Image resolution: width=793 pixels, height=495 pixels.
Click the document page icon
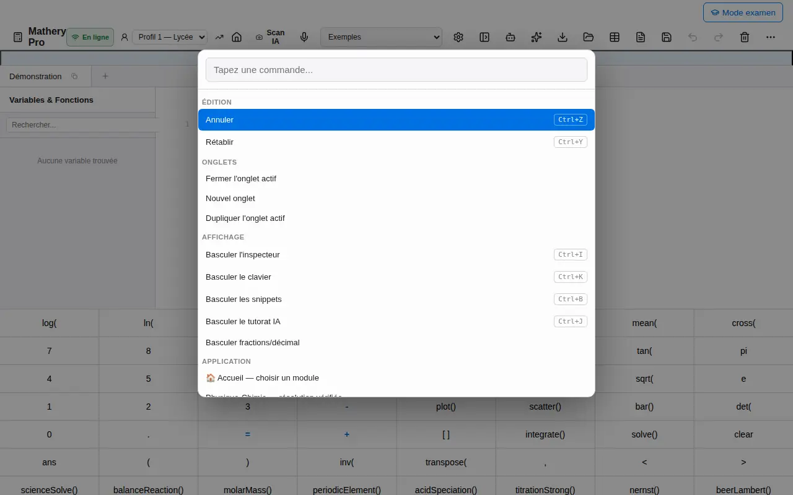coord(641,37)
